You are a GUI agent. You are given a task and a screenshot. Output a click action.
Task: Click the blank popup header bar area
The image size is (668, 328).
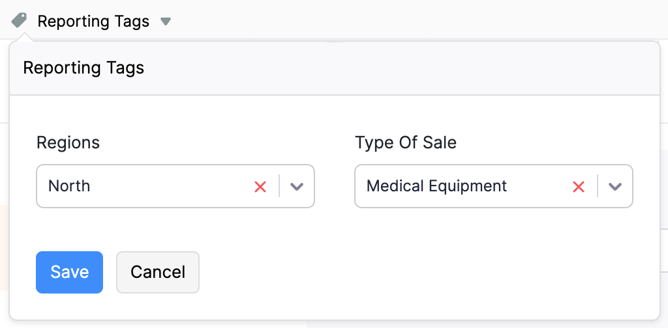pos(404,68)
